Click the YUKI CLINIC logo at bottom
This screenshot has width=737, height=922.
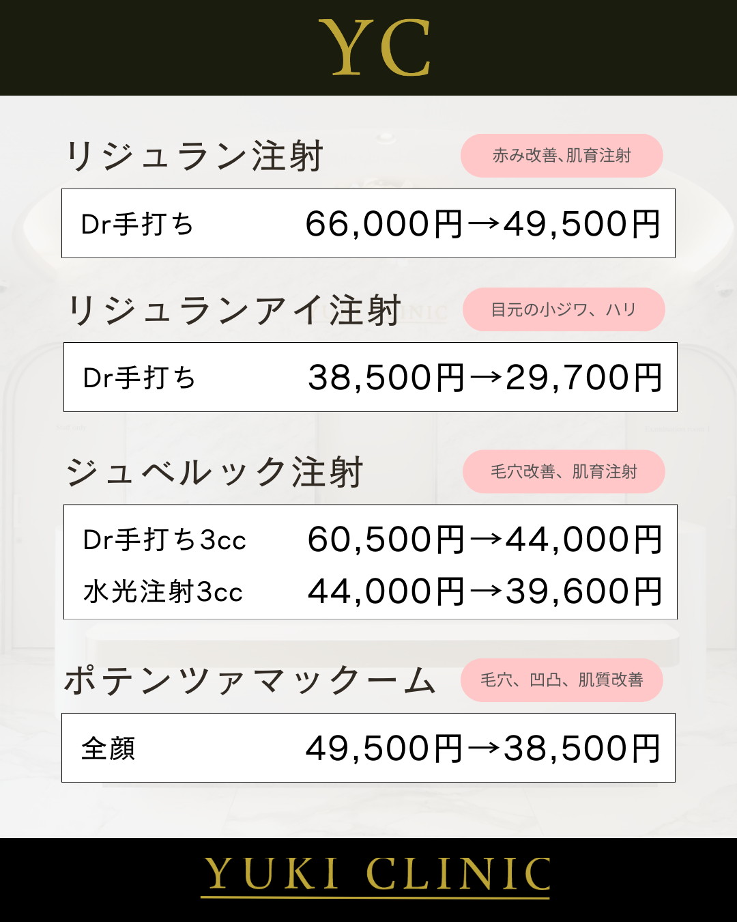click(376, 876)
